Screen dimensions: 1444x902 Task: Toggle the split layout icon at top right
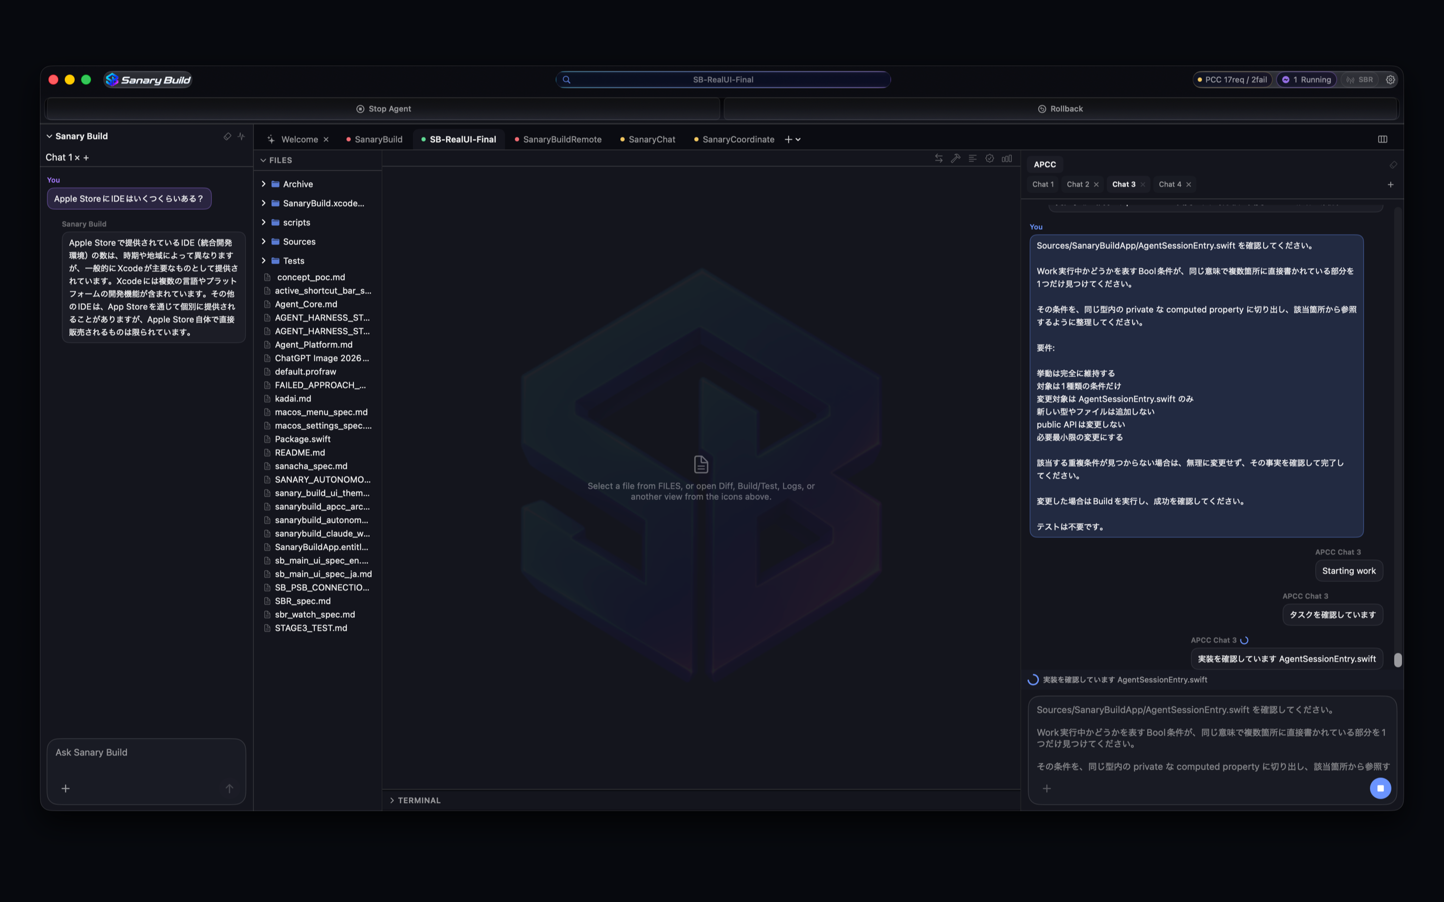pyautogui.click(x=1382, y=139)
